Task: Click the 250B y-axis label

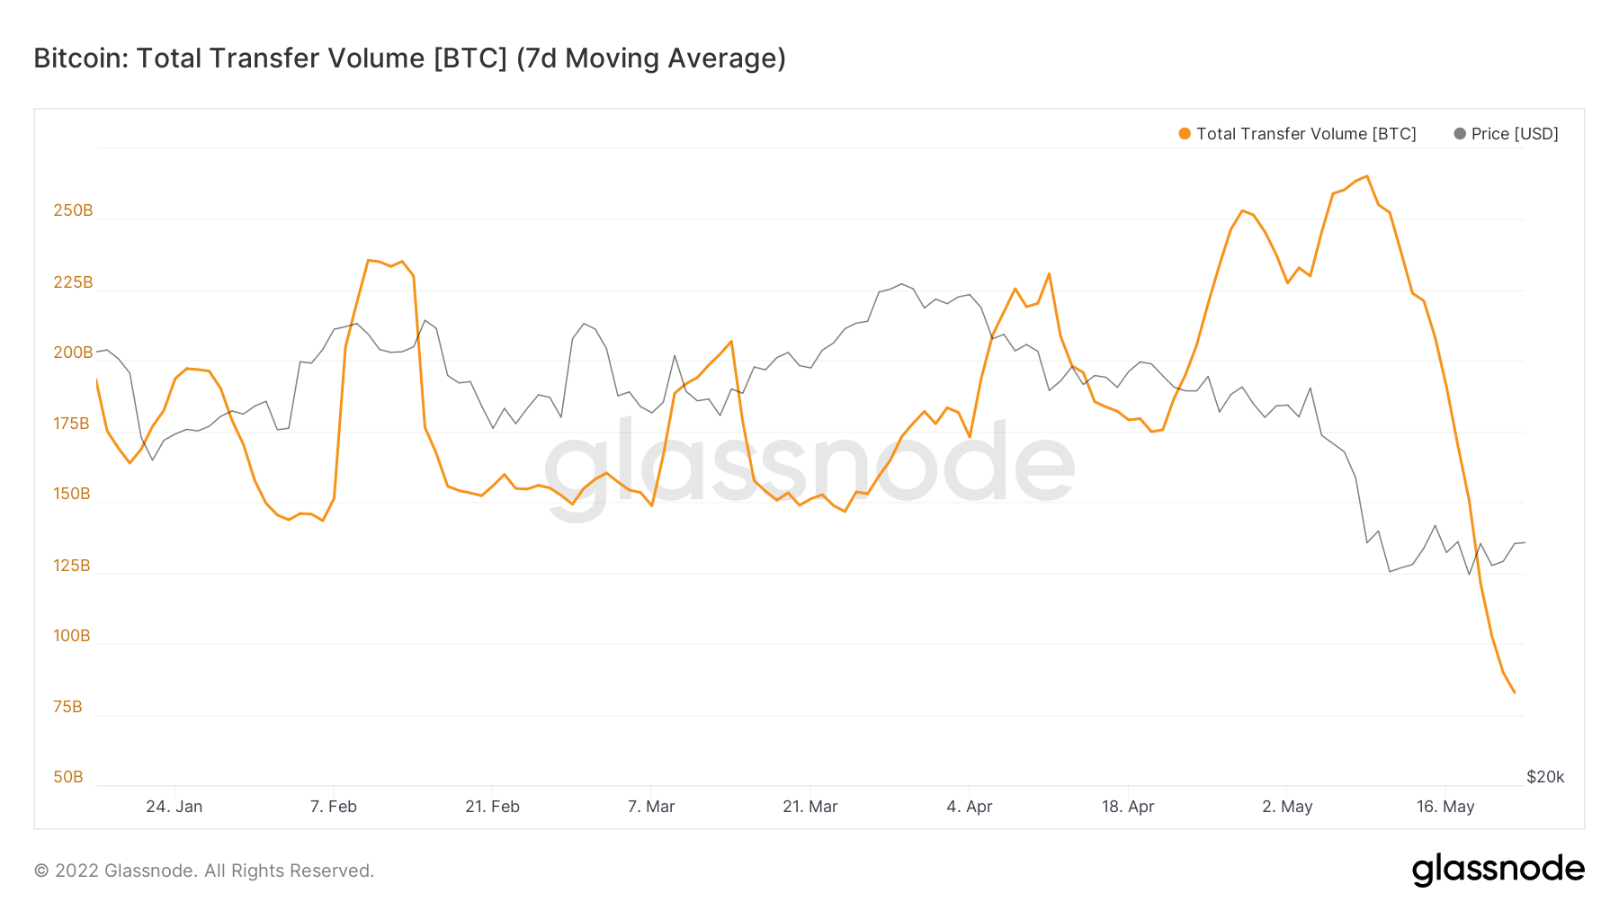Action: (73, 210)
